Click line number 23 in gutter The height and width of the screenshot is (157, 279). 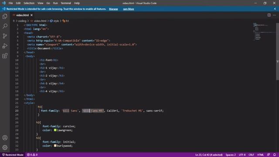17,111
